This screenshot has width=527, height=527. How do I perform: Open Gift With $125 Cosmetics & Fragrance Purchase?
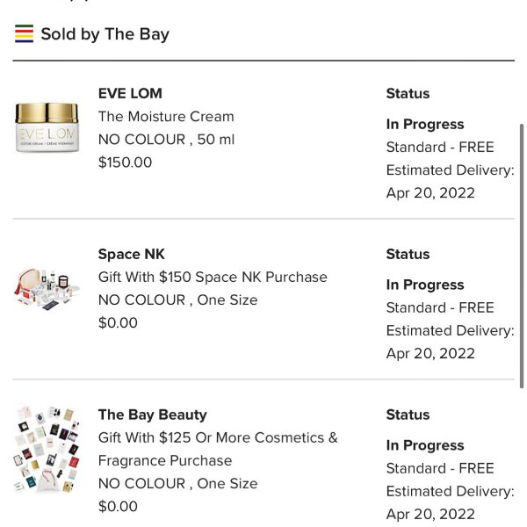218,449
